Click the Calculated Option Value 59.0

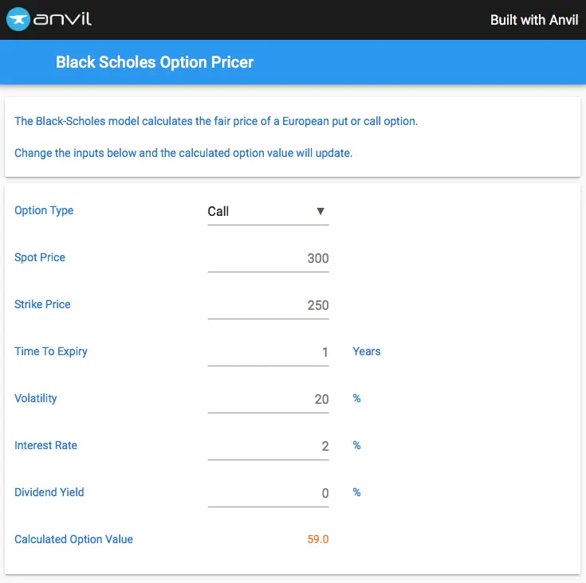317,539
